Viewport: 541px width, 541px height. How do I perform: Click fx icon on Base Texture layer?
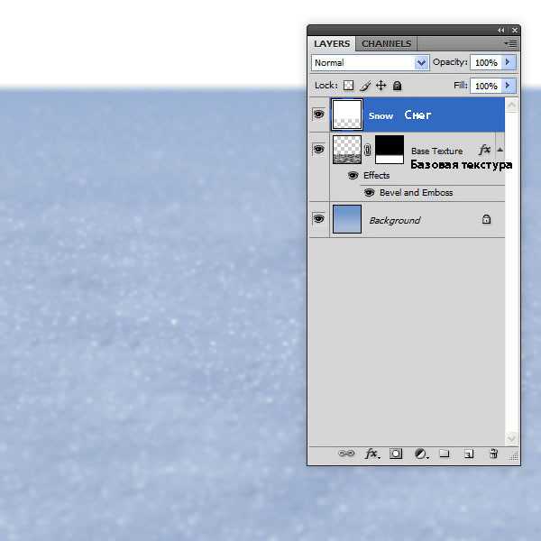(484, 150)
